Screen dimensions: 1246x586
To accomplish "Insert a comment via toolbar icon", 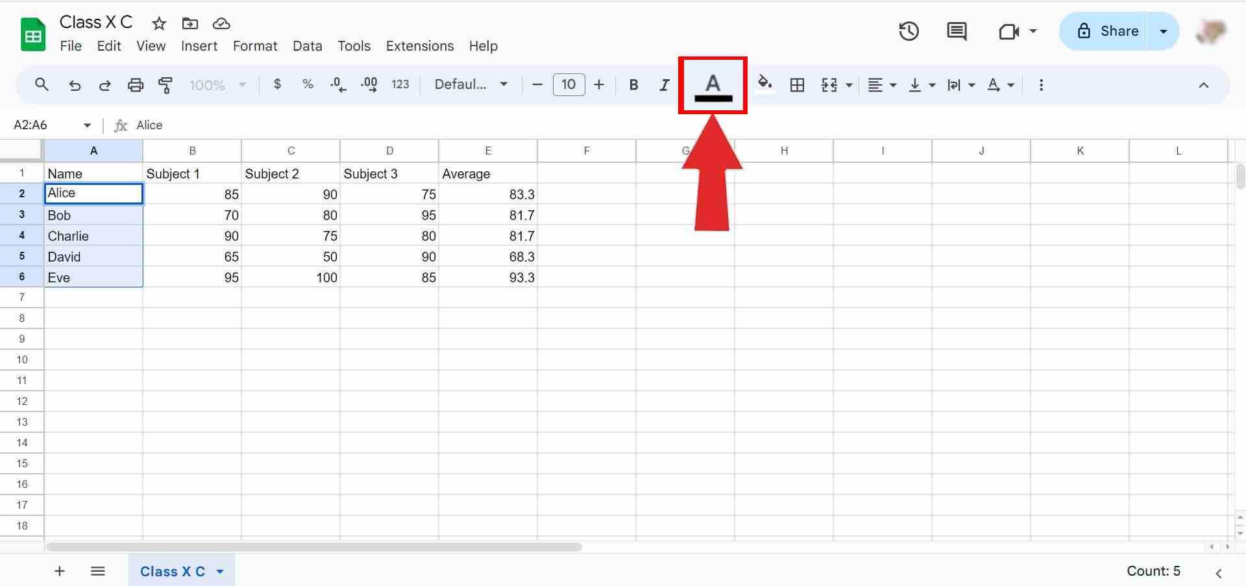I will (956, 31).
